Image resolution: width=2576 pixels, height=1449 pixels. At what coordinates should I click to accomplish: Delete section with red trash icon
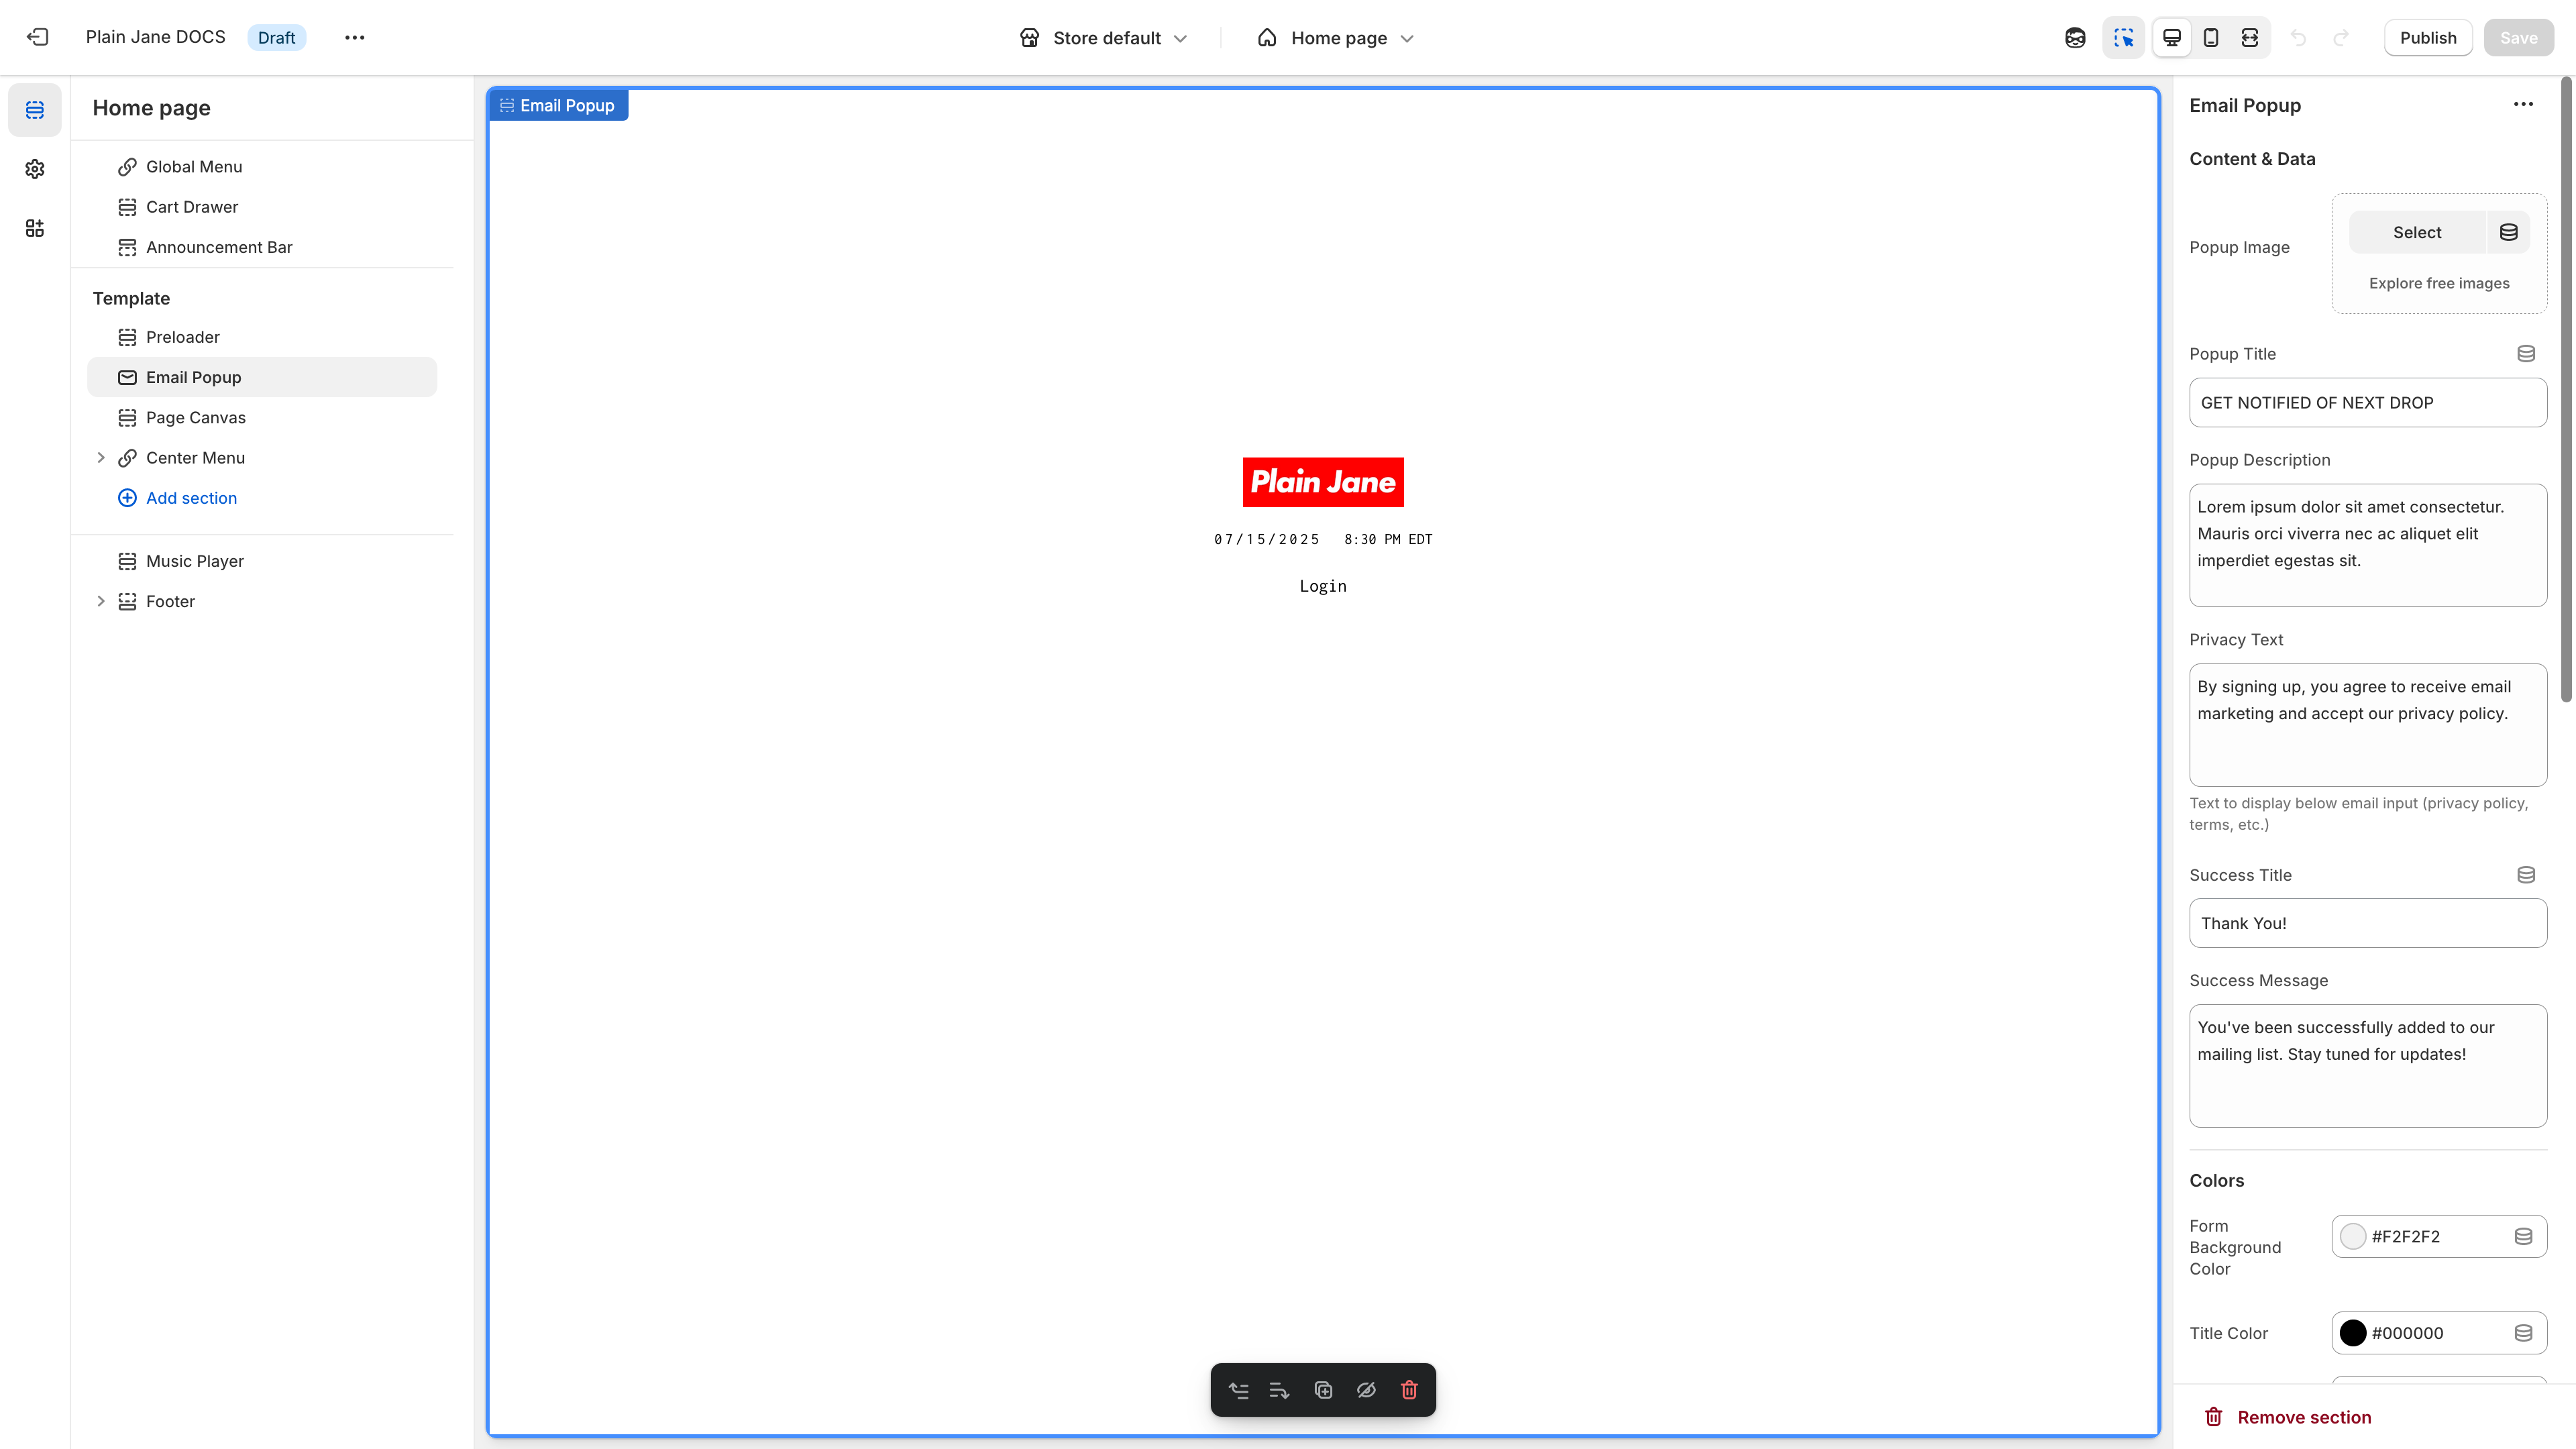click(x=1410, y=1390)
